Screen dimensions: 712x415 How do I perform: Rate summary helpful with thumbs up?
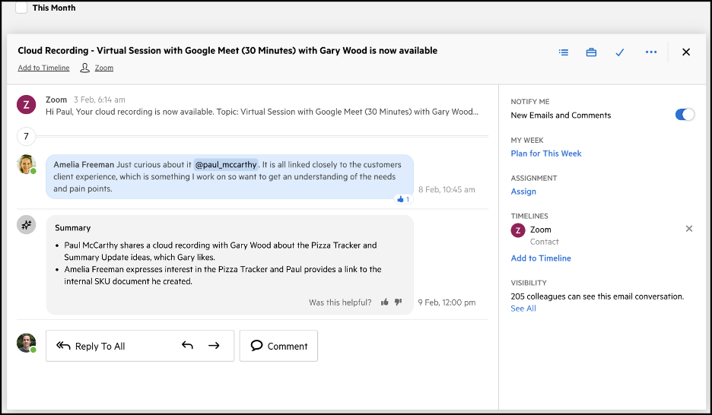click(x=385, y=302)
